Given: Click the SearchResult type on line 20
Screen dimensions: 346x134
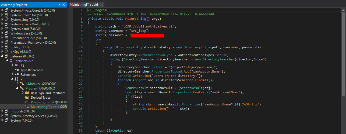Looking at the screenshot, I should tap(137, 88).
